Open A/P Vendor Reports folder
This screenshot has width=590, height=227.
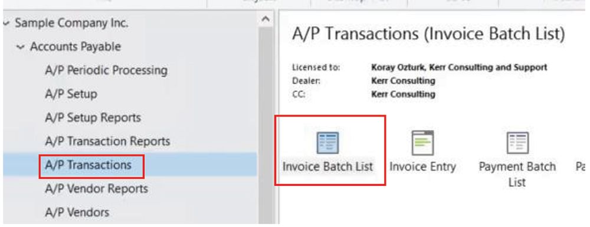[x=97, y=188]
